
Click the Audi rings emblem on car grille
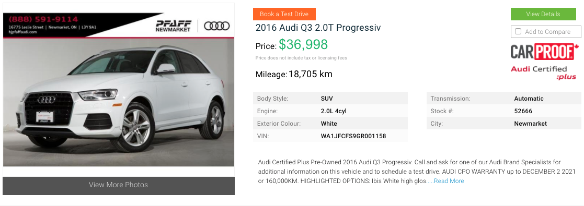(x=47, y=99)
